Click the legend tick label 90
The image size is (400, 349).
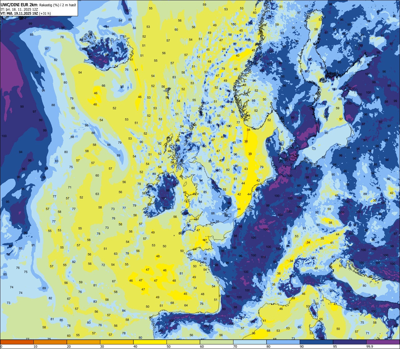[302, 346]
